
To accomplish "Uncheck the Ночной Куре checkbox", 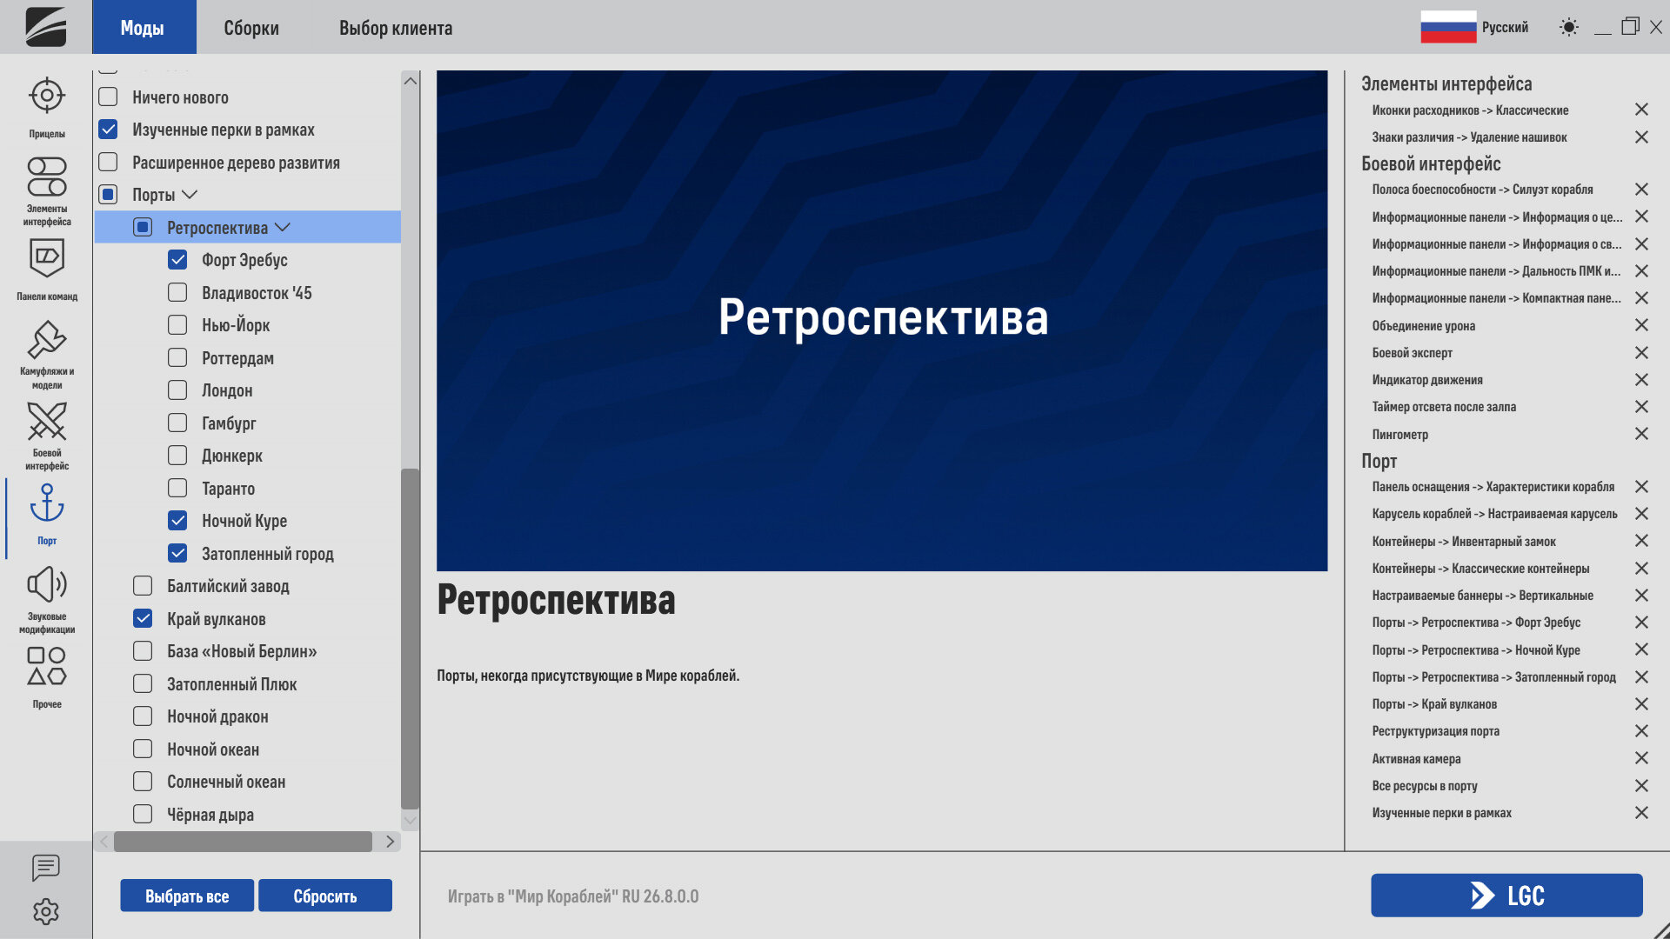I will 177,520.
